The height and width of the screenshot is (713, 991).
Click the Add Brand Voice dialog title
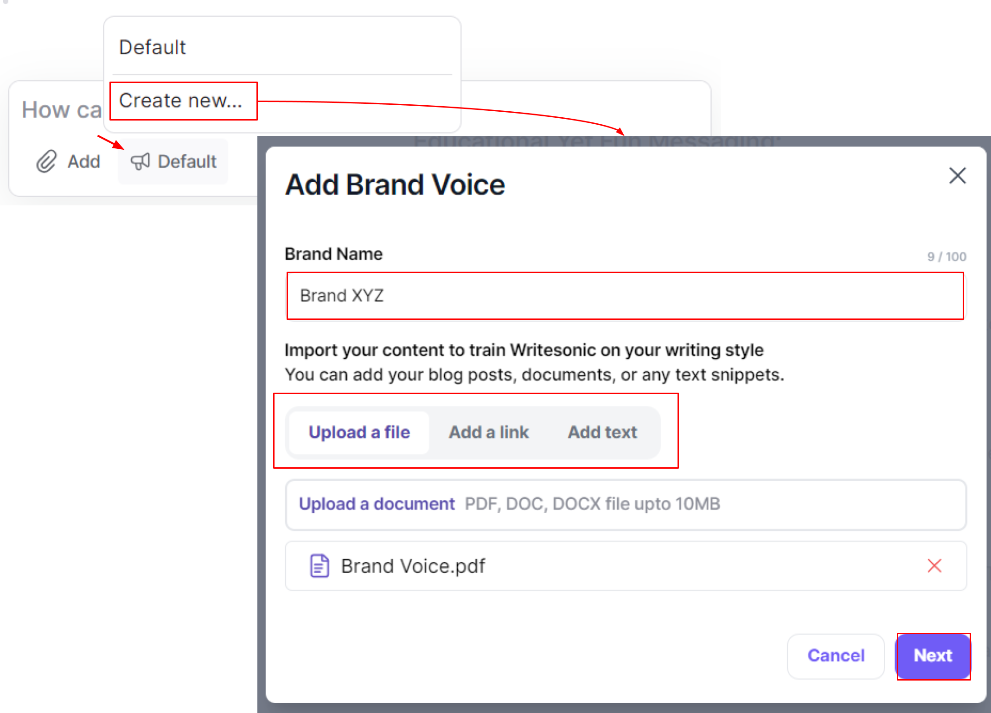point(395,185)
